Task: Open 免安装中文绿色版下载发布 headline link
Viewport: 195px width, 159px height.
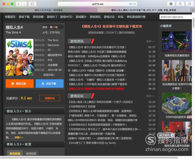Action: pos(112,27)
